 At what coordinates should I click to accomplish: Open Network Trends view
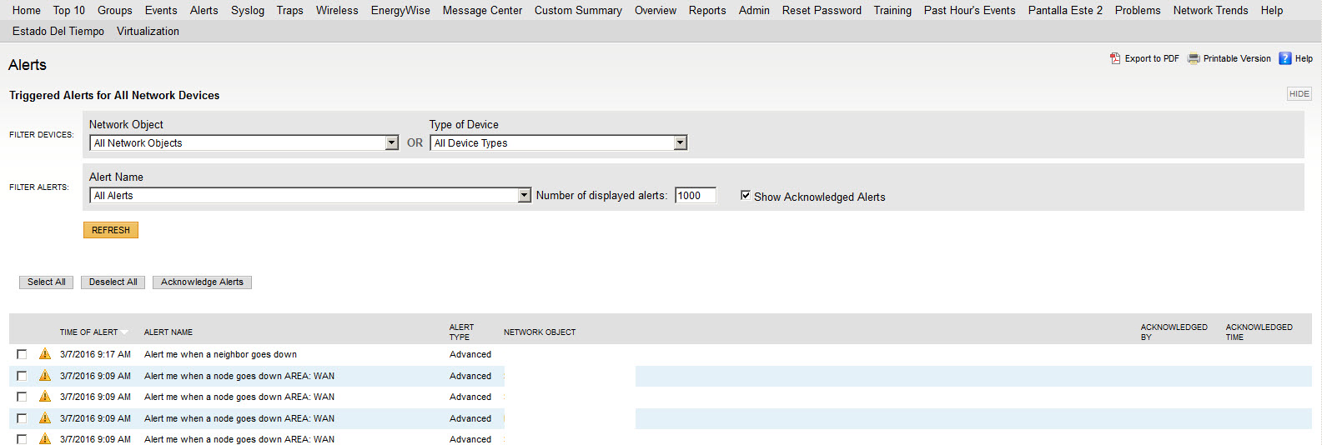coord(1210,10)
